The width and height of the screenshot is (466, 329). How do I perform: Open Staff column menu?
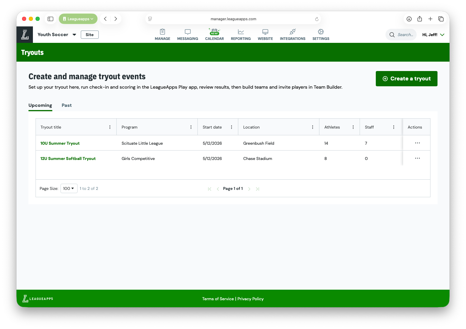click(x=394, y=127)
